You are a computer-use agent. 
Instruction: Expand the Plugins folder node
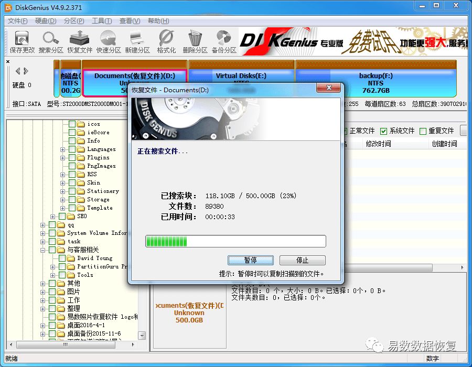[x=62, y=158]
